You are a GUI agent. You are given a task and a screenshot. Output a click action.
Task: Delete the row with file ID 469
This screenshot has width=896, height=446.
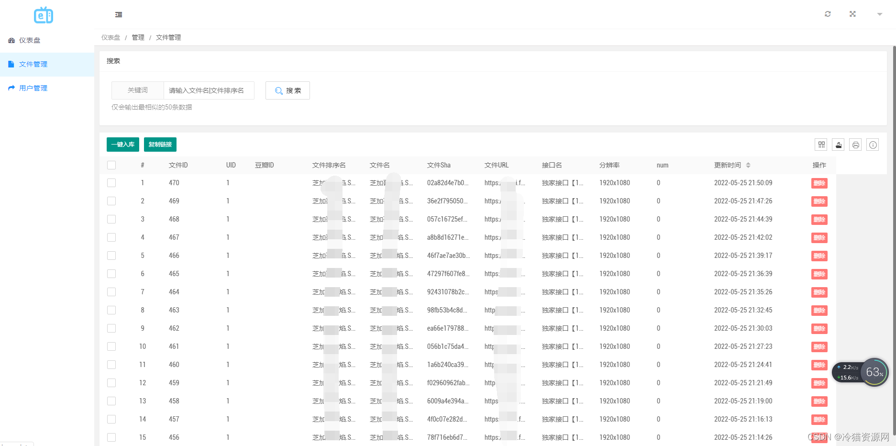click(819, 201)
